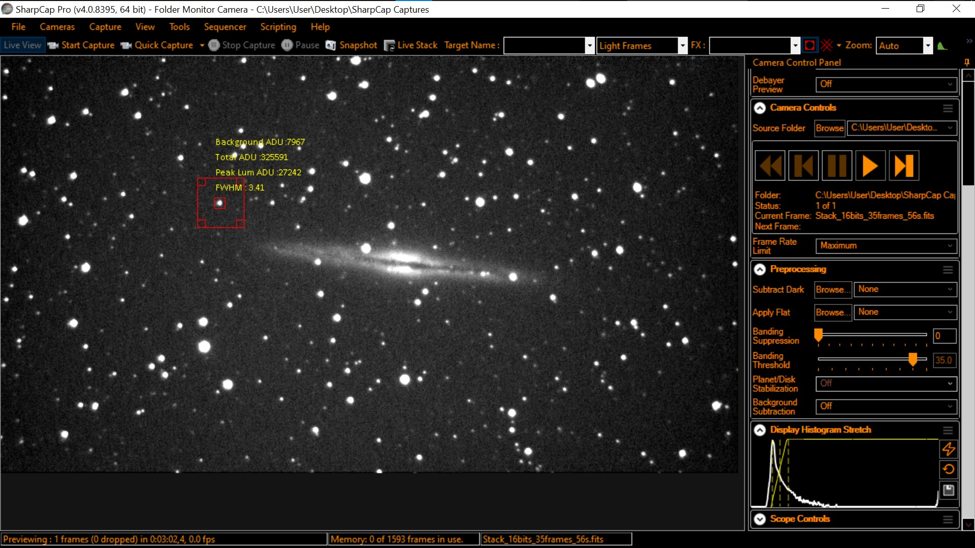Click the Banding Threshold slider handle
This screenshot has width=975, height=548.
[913, 359]
